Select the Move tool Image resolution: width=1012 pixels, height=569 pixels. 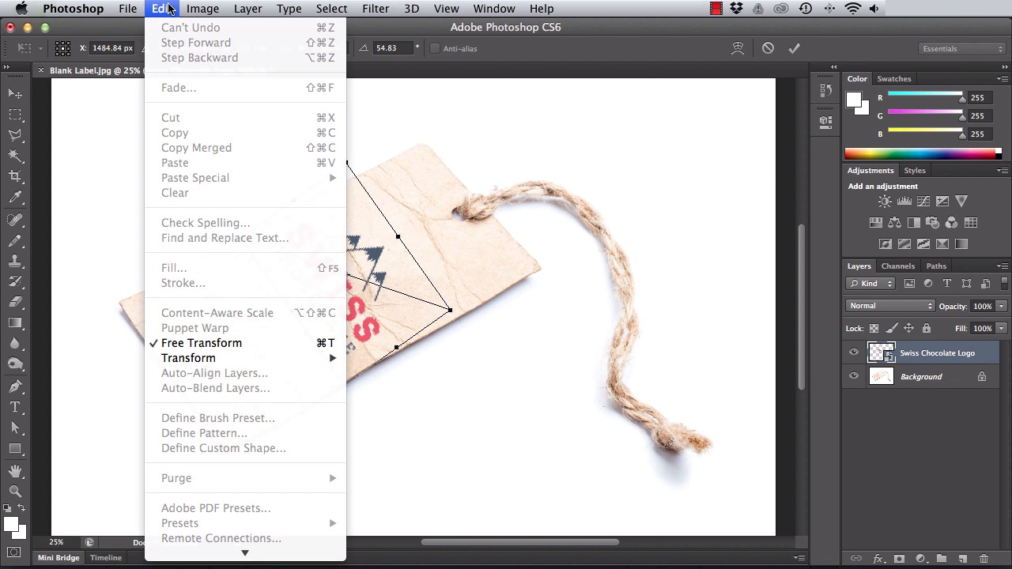tap(15, 93)
